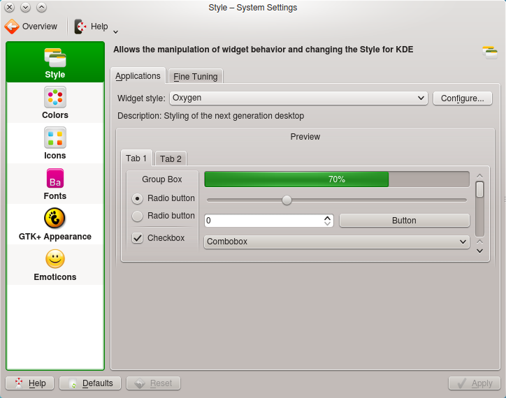The height and width of the screenshot is (398, 506).
Task: Click the preview scrollbar bottom down arrow
Action: [x=480, y=251]
